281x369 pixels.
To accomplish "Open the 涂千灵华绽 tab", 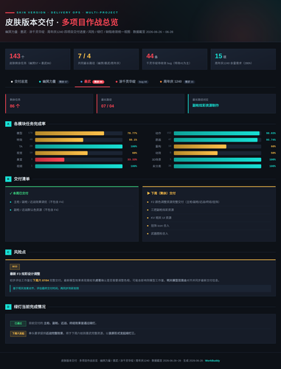I will coord(132,81).
